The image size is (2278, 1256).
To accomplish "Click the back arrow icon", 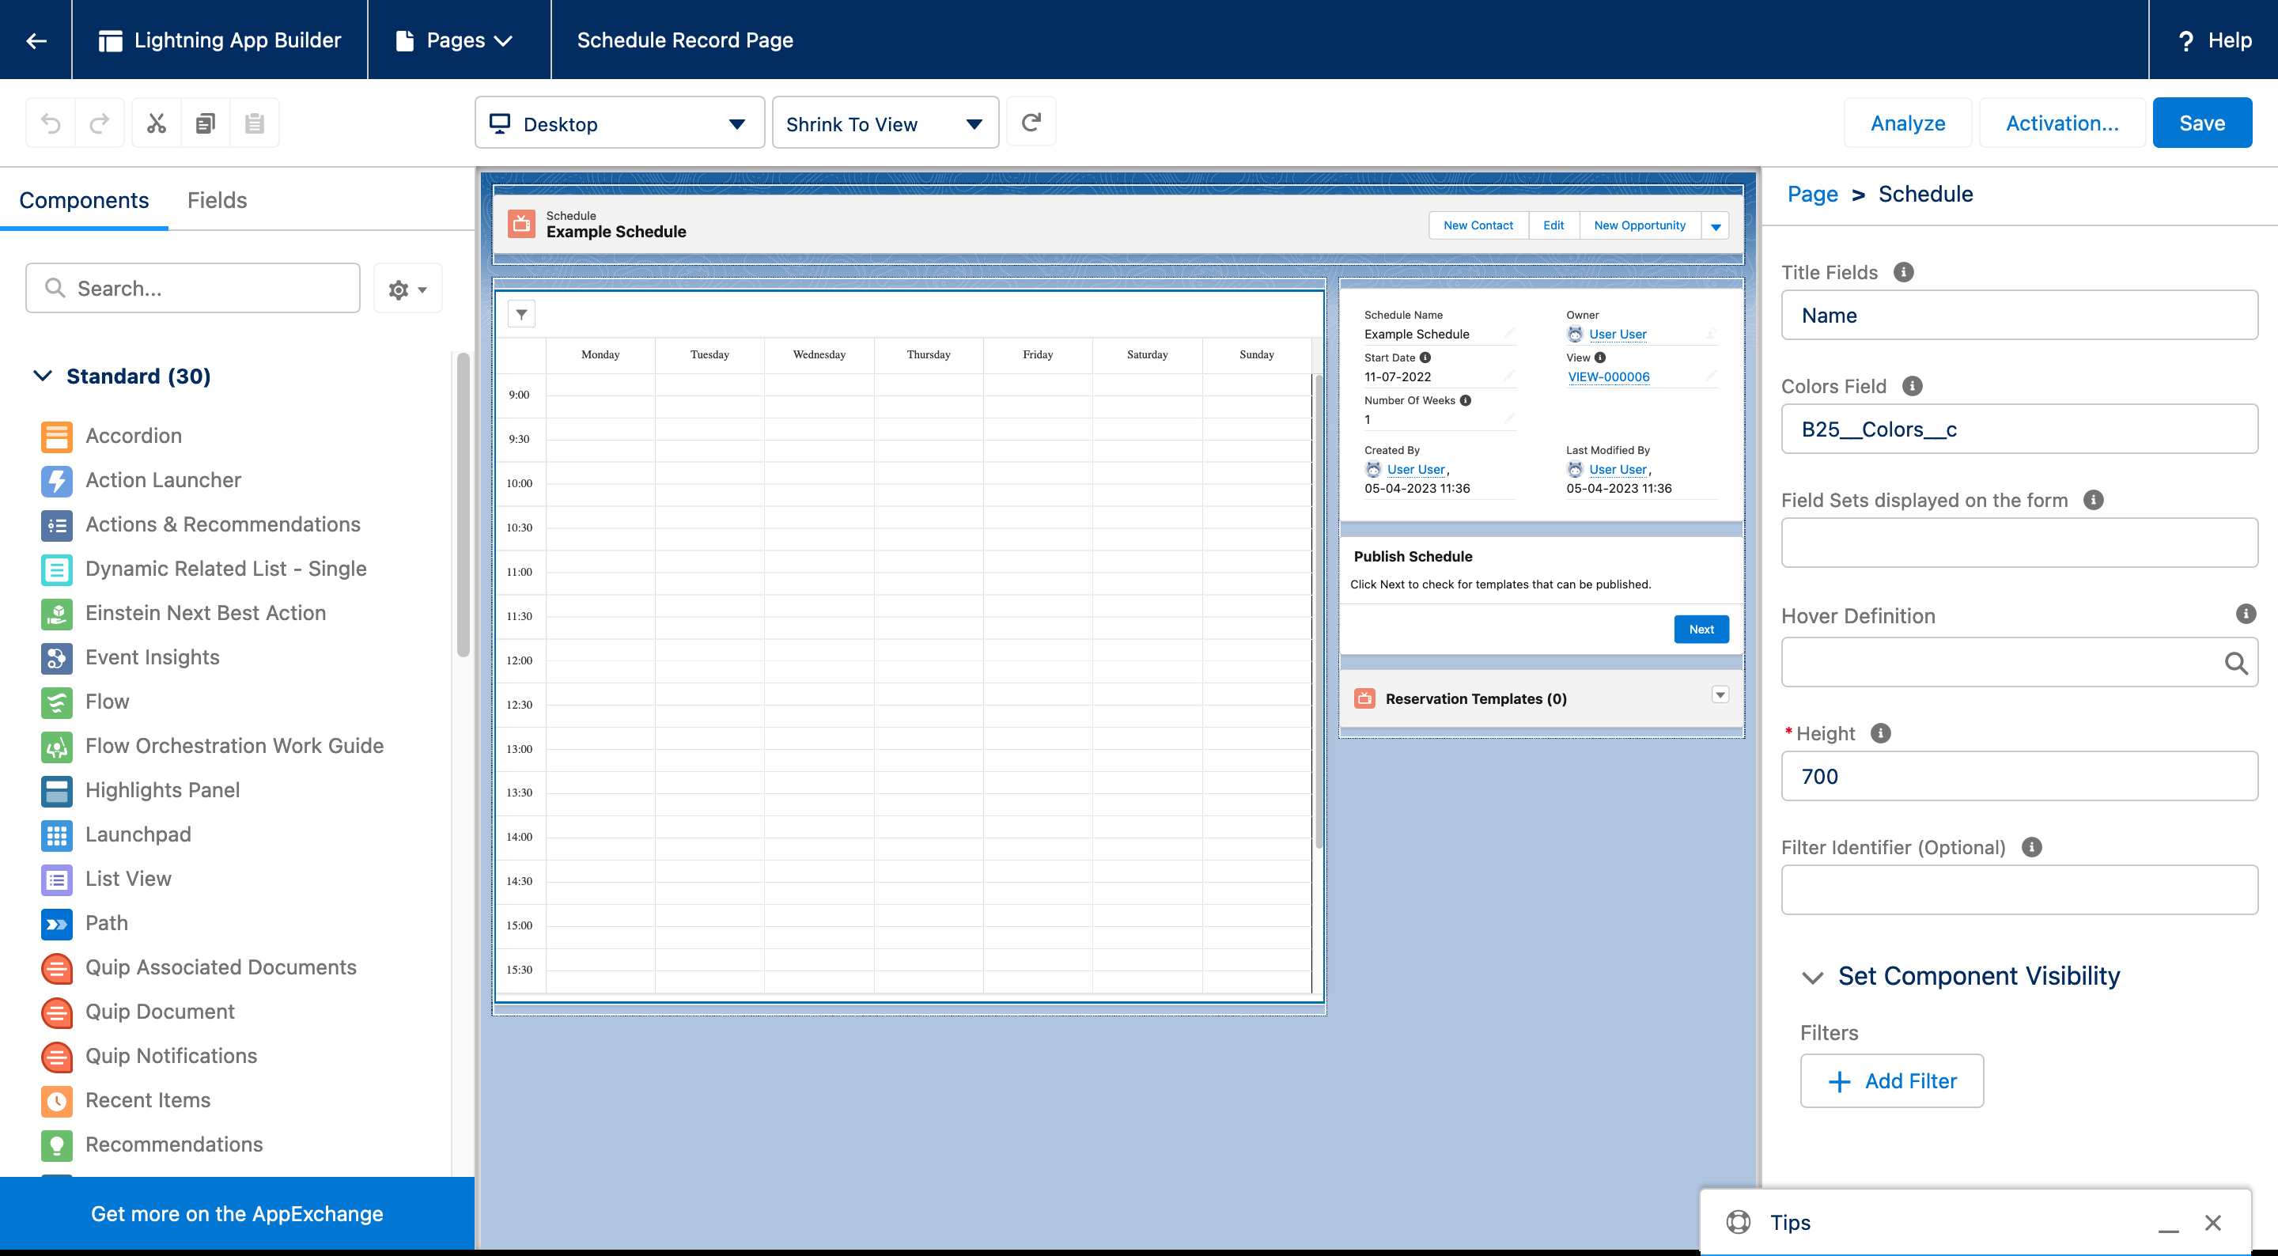I will (x=36, y=40).
